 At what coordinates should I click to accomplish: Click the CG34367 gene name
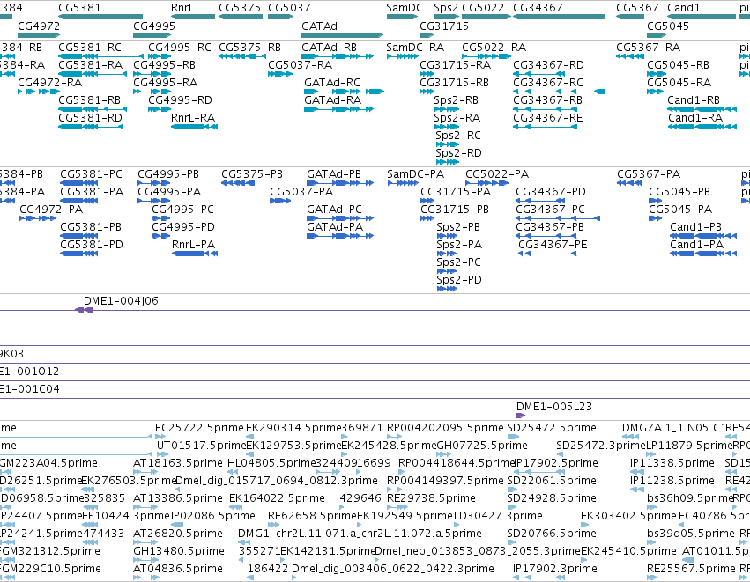pos(538,8)
